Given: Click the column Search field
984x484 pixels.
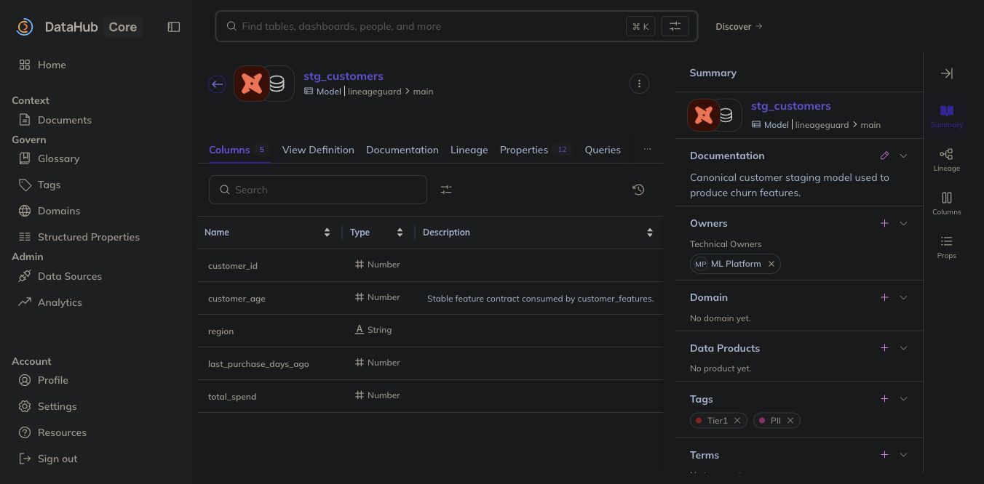Looking at the screenshot, I should tap(318, 190).
